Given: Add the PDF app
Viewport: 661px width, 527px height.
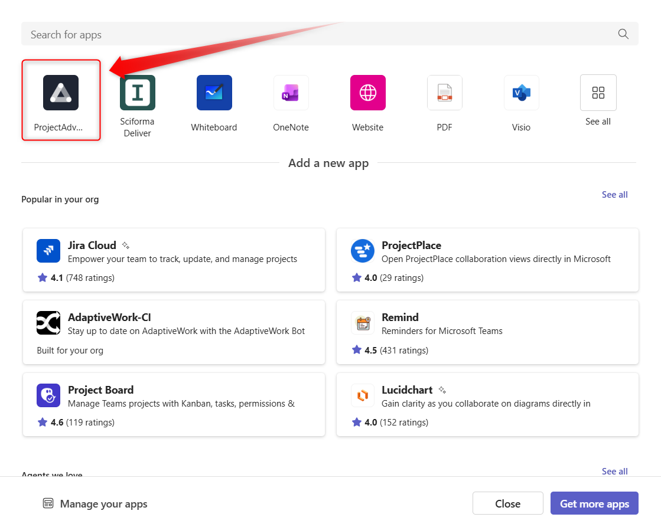Looking at the screenshot, I should tap(444, 93).
